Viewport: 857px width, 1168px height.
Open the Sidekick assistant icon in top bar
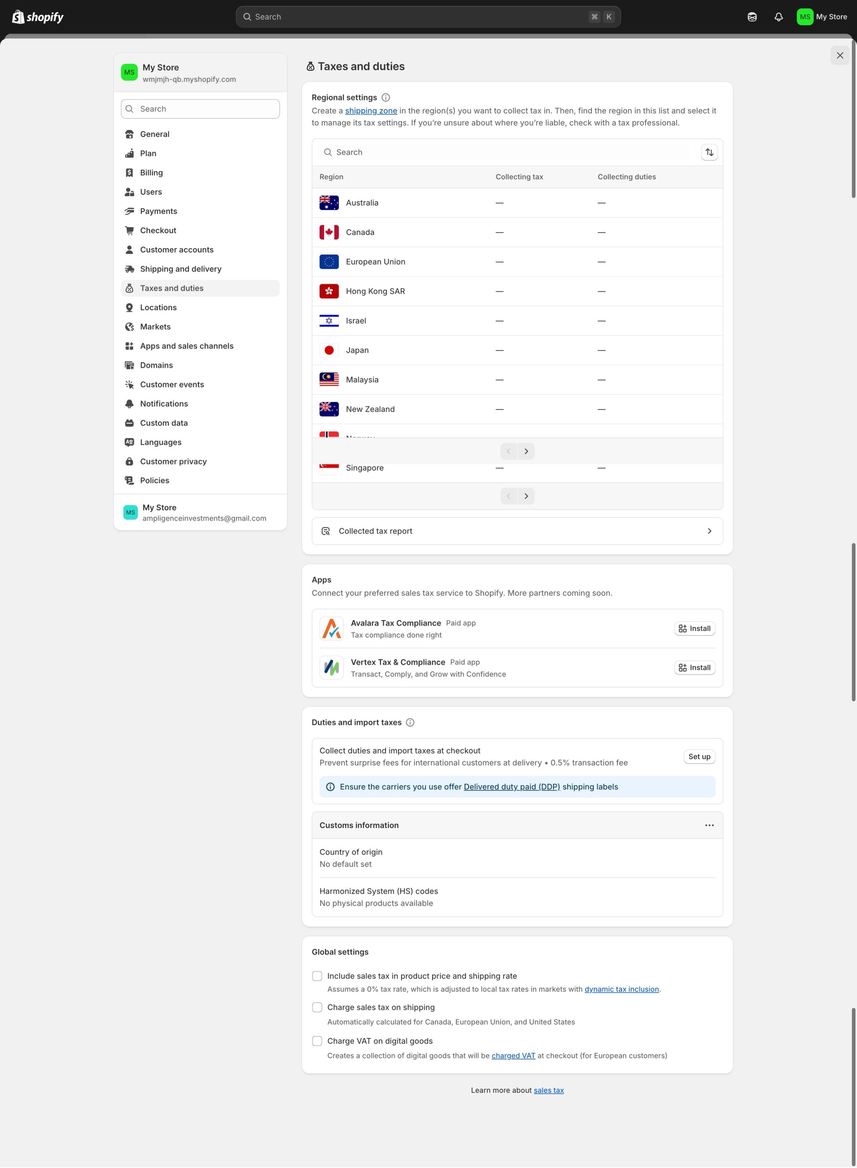point(752,17)
